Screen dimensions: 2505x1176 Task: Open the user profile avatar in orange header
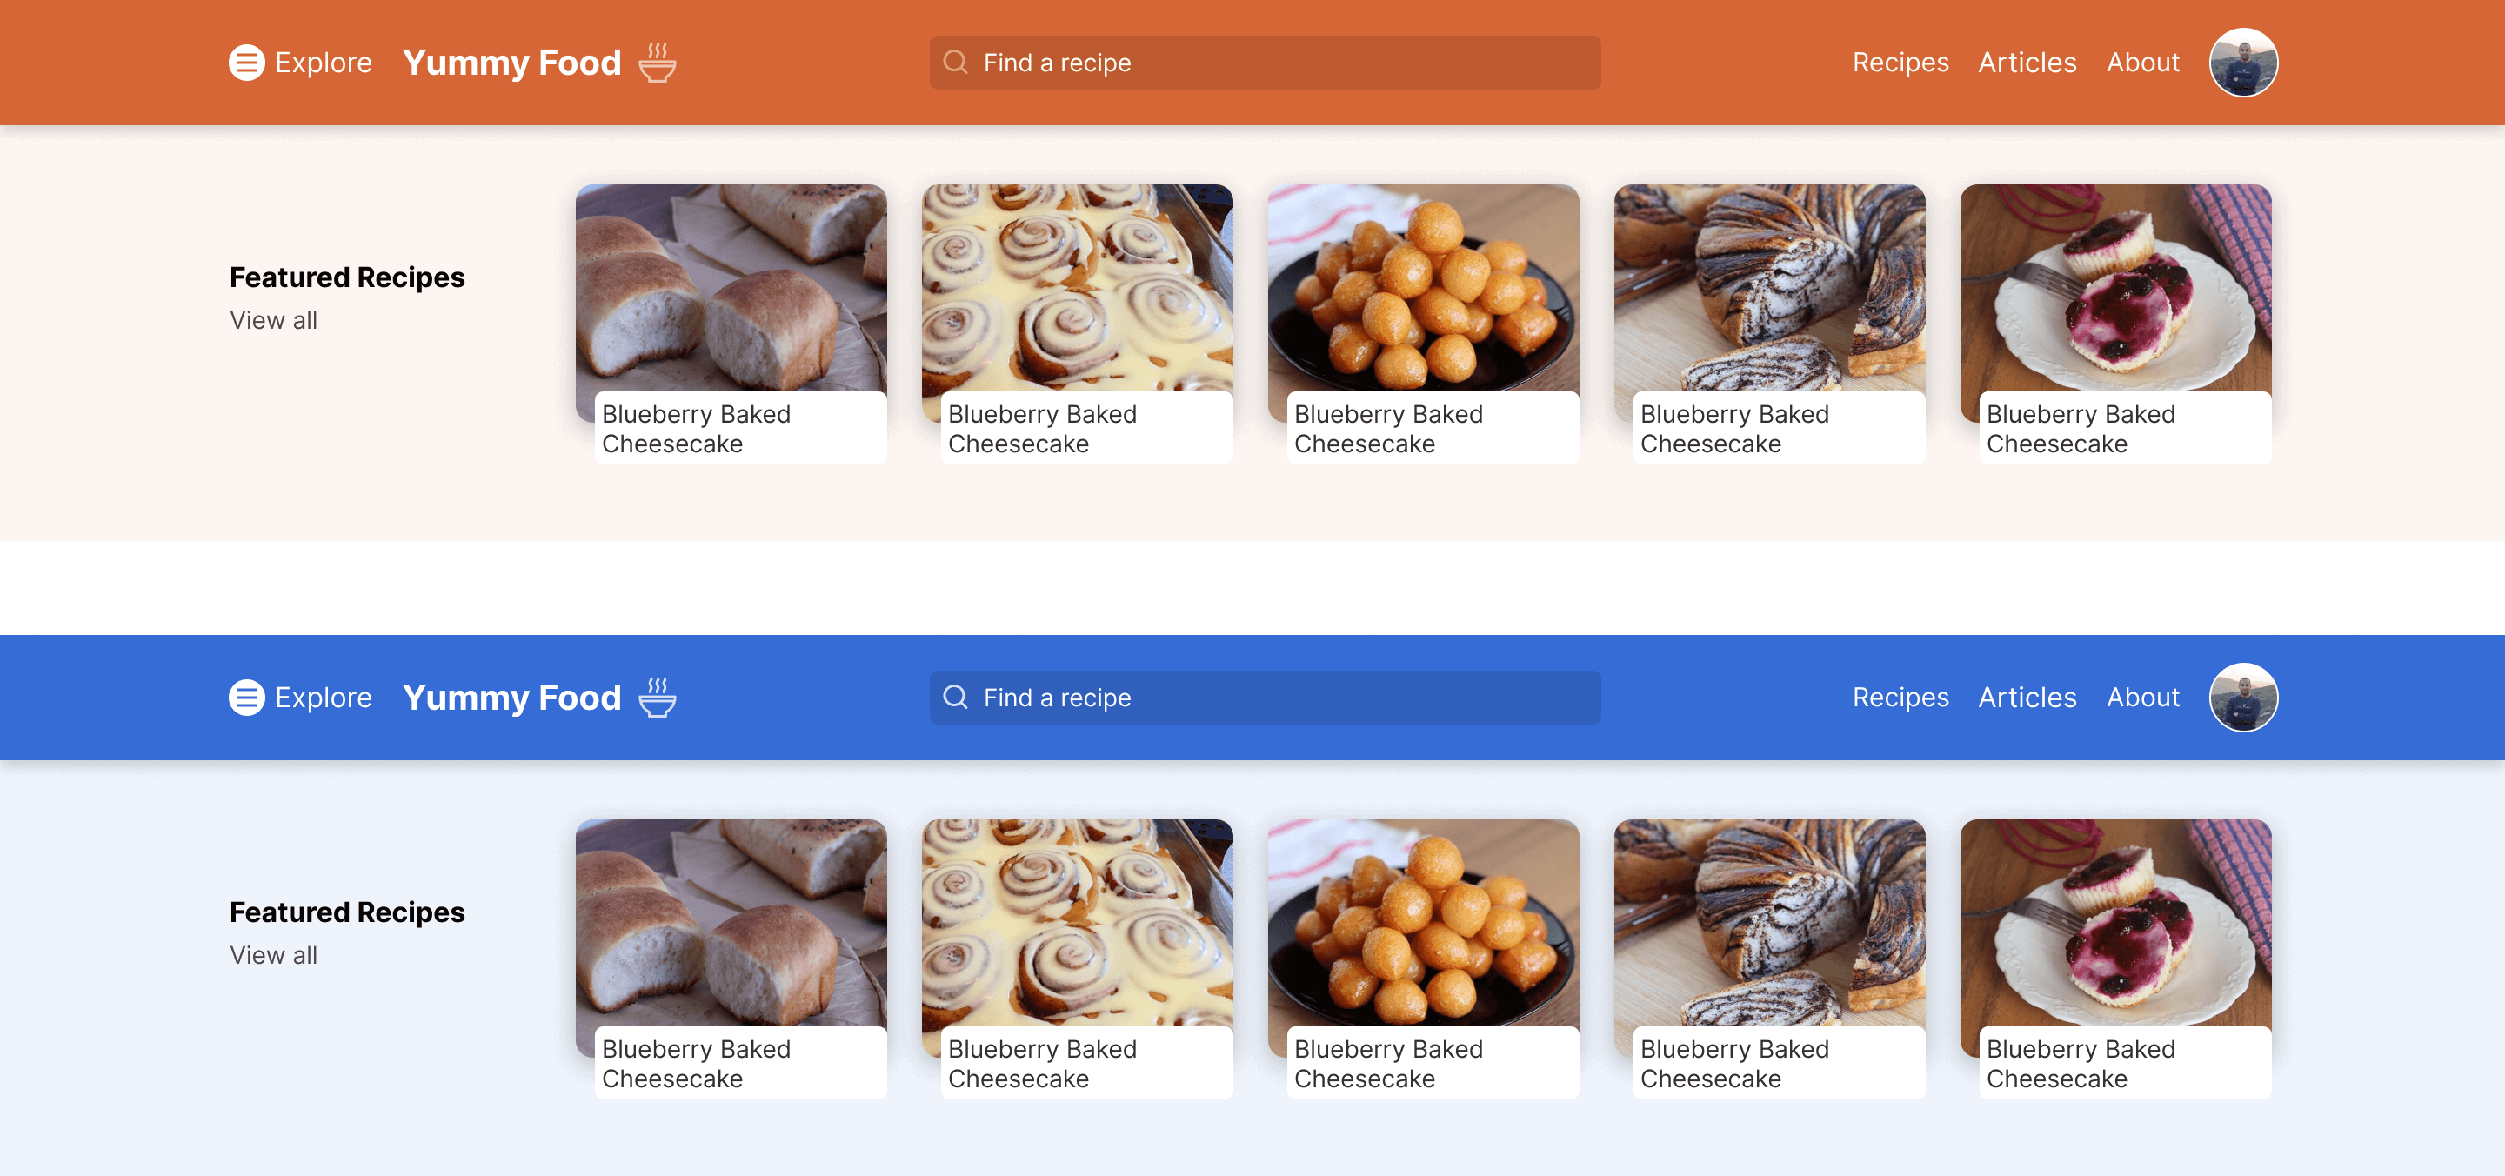click(x=2242, y=63)
